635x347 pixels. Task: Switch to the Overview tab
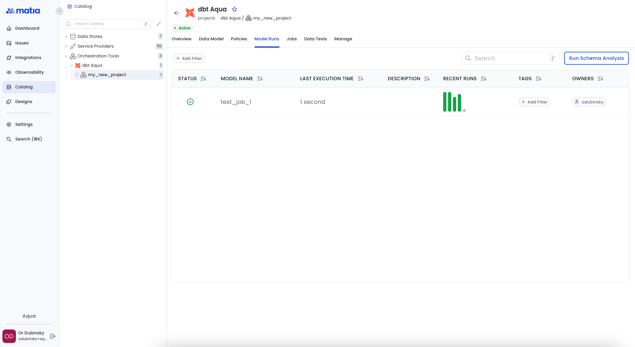coord(181,39)
